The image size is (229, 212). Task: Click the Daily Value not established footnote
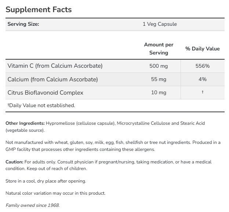click(x=41, y=105)
